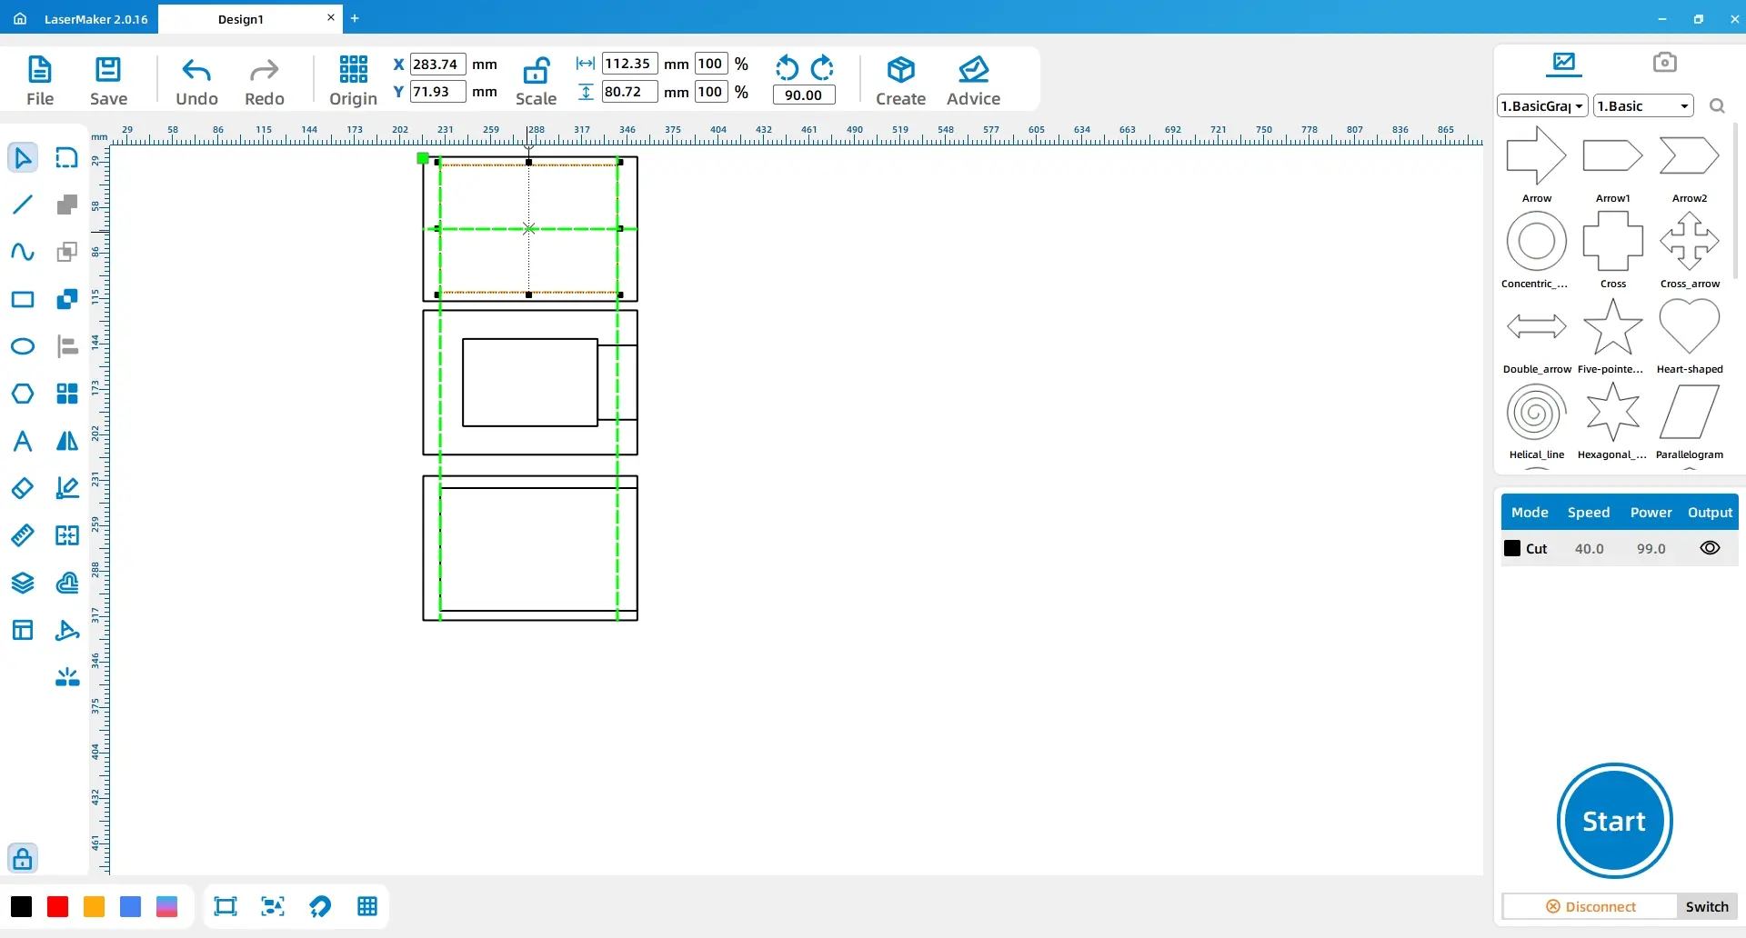Switch to the camera tab
The height and width of the screenshot is (938, 1746).
(1664, 62)
